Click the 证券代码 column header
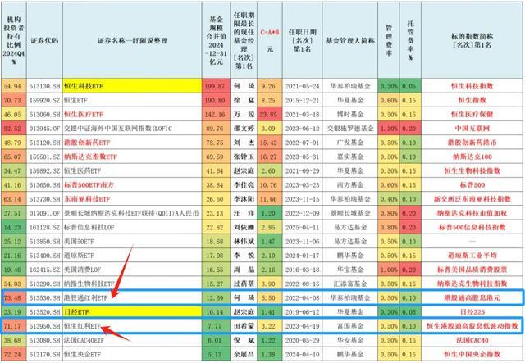The width and height of the screenshot is (525, 363). [x=44, y=41]
